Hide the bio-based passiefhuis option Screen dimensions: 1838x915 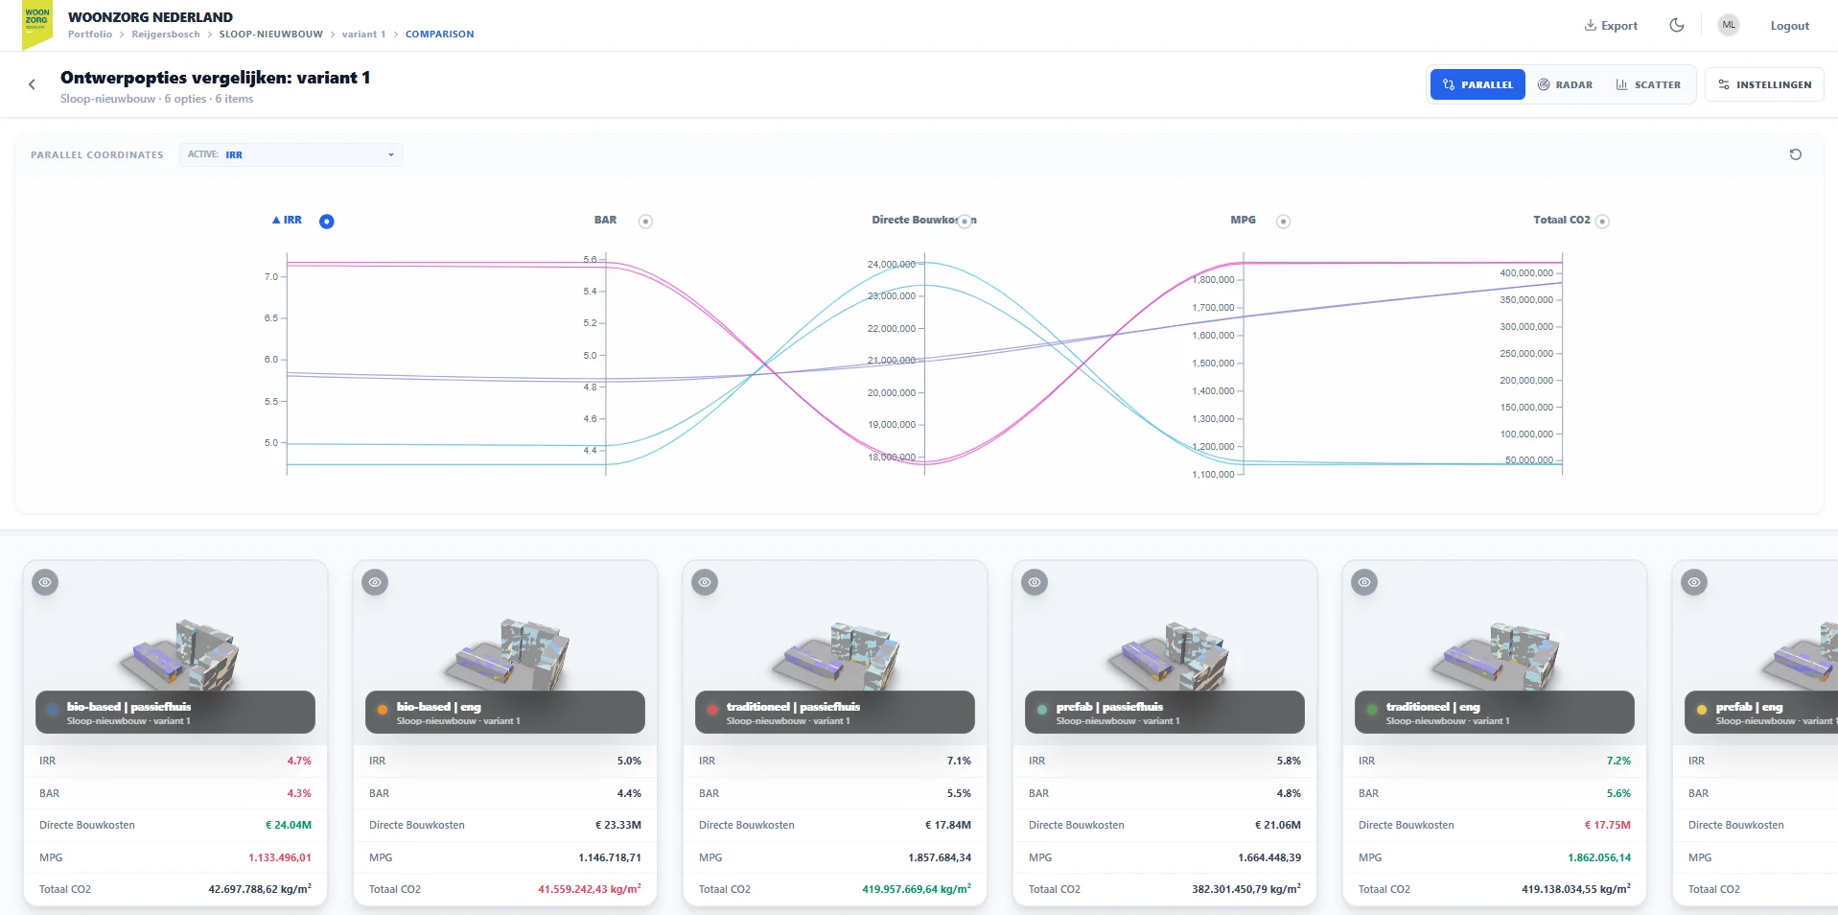pos(45,582)
